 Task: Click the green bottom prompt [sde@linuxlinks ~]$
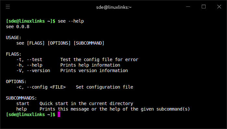pos(30,114)
